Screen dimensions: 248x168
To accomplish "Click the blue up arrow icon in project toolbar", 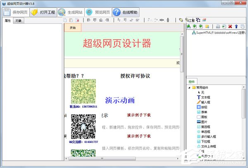I will pos(236,26).
